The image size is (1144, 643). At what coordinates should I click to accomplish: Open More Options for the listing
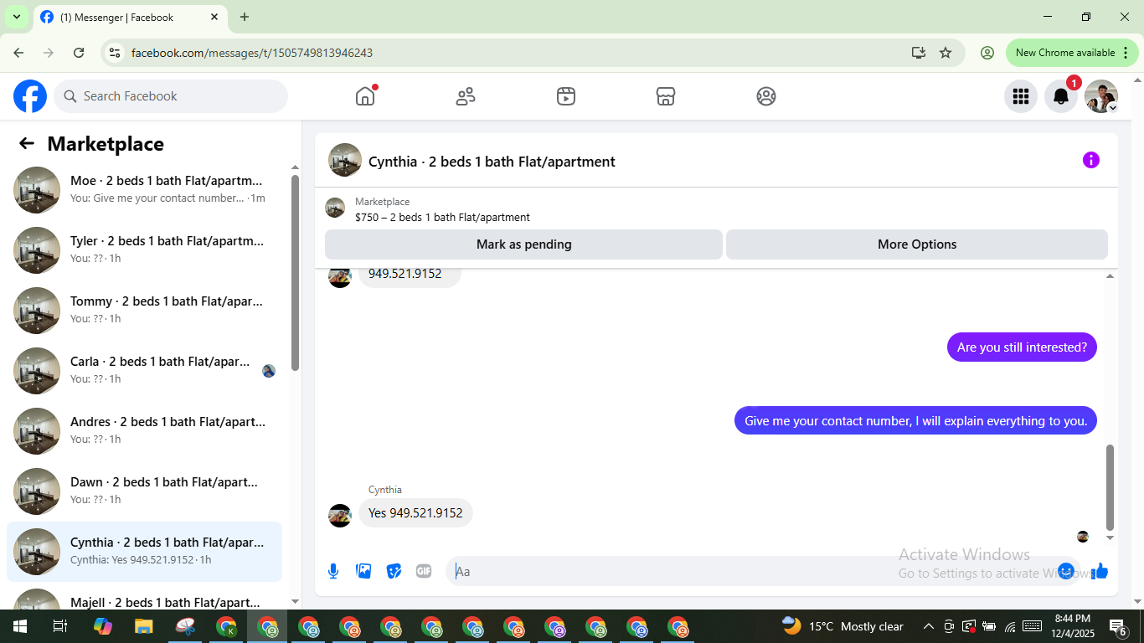(917, 244)
